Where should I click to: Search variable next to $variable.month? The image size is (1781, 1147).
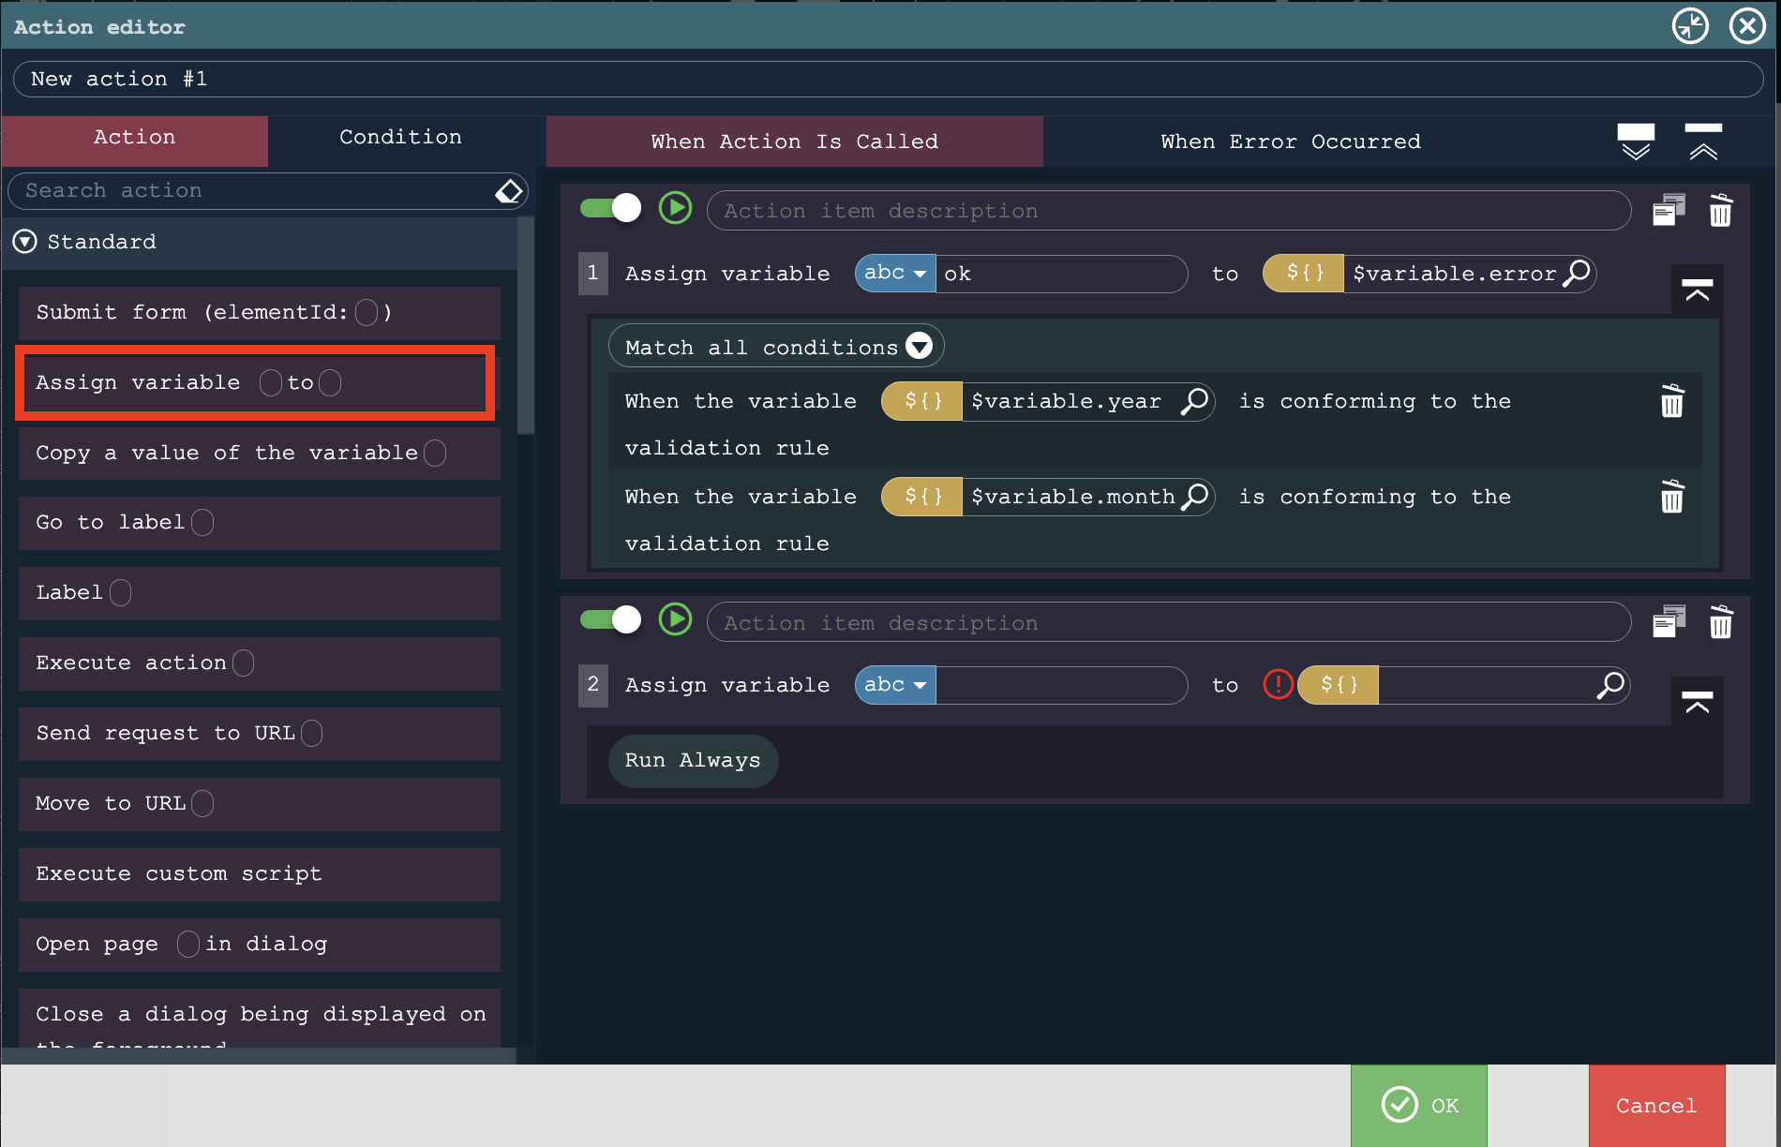[1195, 497]
